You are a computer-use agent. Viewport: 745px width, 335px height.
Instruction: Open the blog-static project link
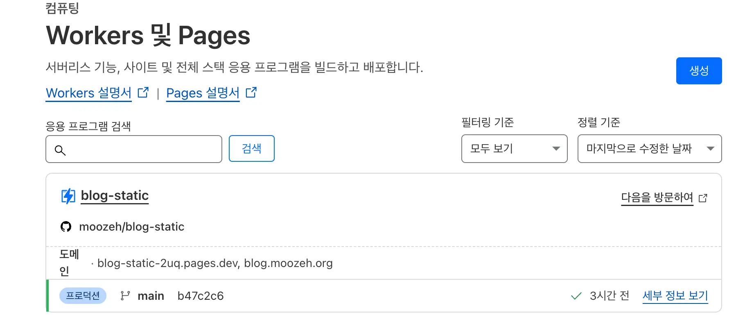tap(115, 195)
